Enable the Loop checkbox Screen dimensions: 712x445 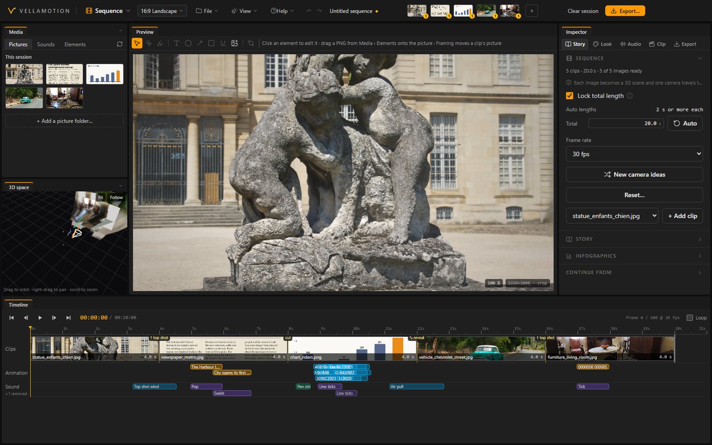(690, 318)
